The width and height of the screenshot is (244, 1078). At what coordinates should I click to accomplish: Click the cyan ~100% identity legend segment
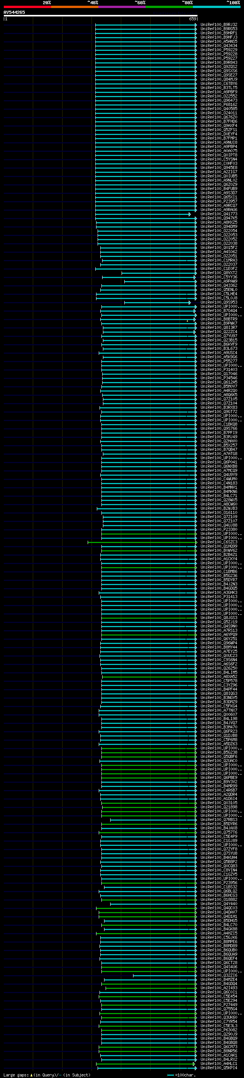pyautogui.click(x=216, y=7)
